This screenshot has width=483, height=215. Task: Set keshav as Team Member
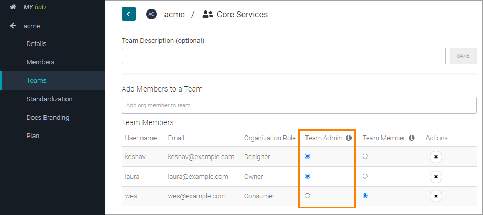tap(365, 156)
